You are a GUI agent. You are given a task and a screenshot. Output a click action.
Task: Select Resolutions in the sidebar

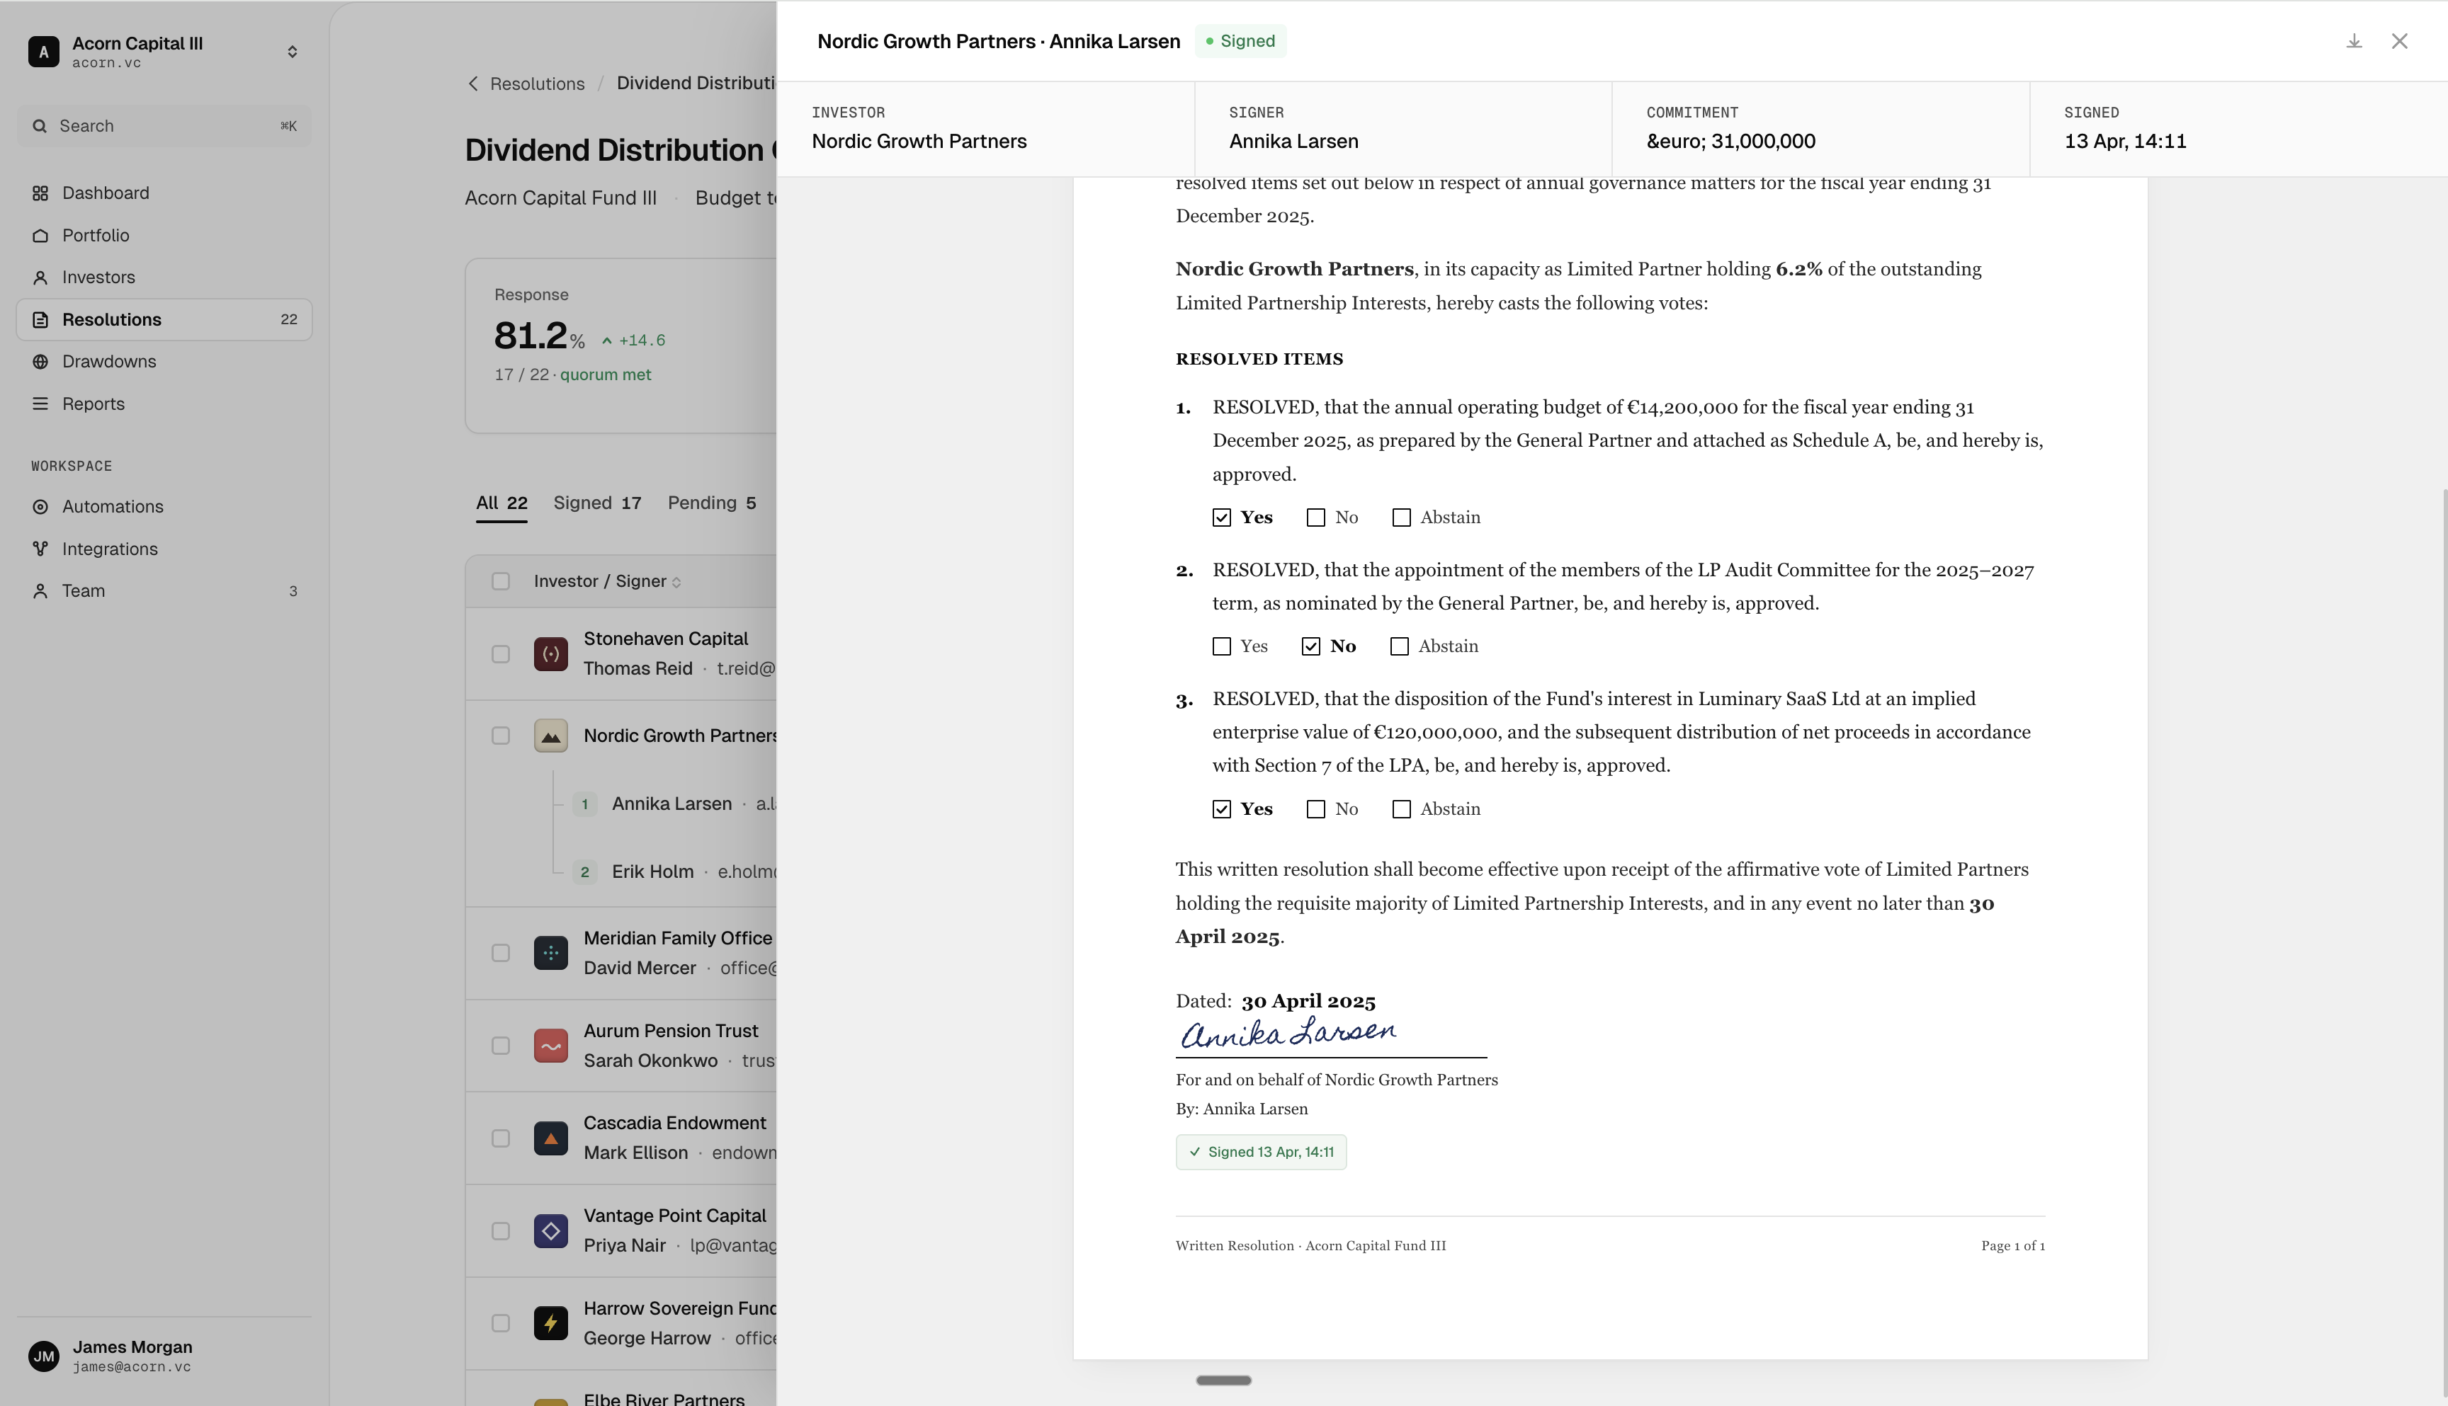click(x=164, y=319)
